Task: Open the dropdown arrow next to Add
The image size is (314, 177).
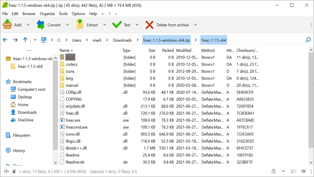Action: pyautogui.click(x=28, y=25)
